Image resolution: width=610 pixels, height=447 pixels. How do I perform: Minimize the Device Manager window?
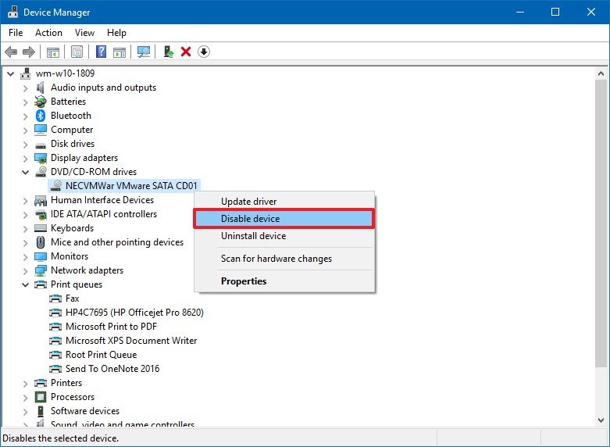click(520, 12)
